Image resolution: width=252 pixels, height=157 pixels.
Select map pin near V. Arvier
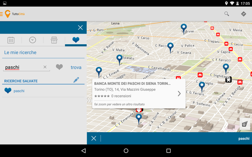click(184, 29)
